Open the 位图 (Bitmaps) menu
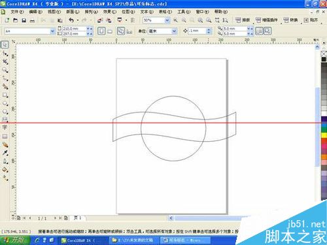327x245 pixels. [128, 12]
